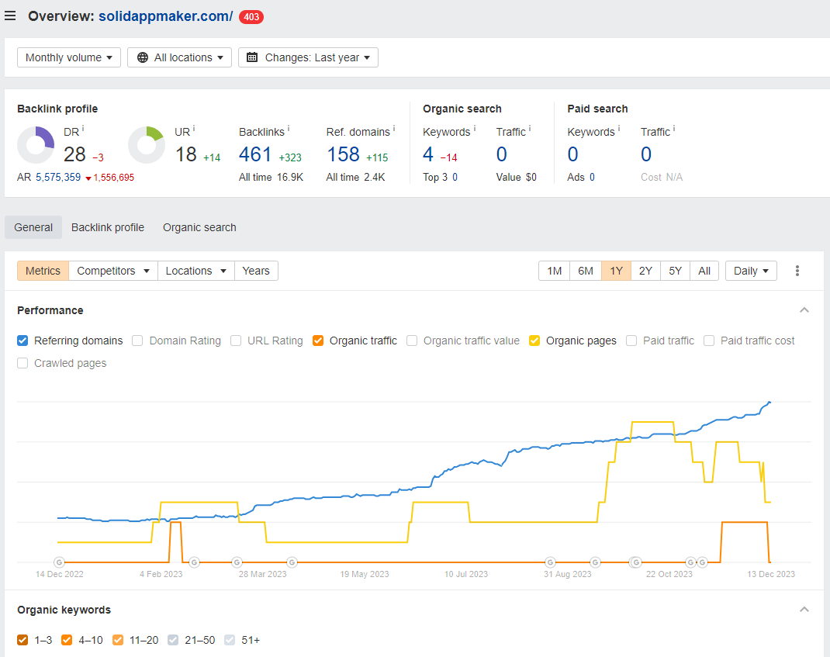Collapse the Performance section
830x657 pixels.
click(x=804, y=310)
